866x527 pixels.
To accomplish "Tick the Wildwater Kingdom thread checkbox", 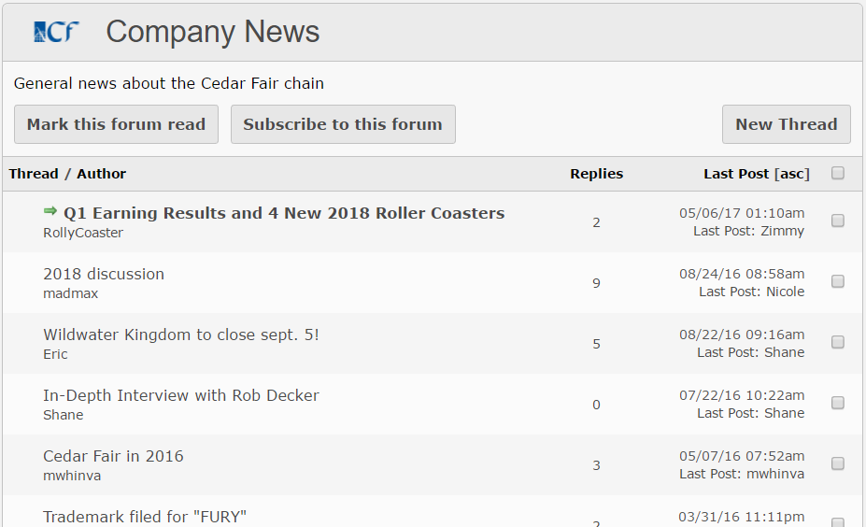I will 838,342.
